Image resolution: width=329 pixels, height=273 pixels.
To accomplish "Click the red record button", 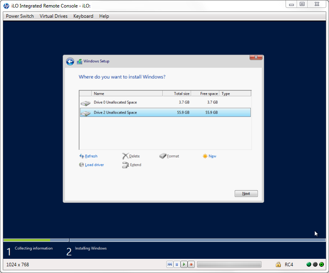I will point(191,264).
